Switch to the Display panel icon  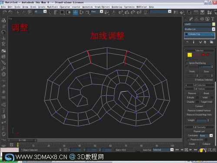pyautogui.click(x=207, y=19)
